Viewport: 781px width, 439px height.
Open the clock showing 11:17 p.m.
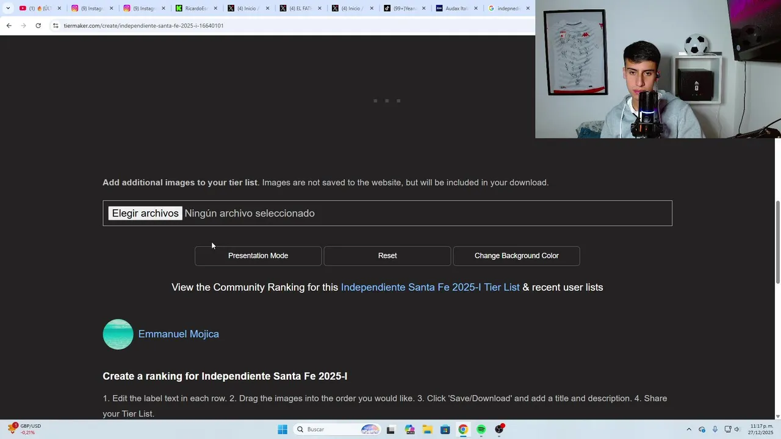click(761, 429)
